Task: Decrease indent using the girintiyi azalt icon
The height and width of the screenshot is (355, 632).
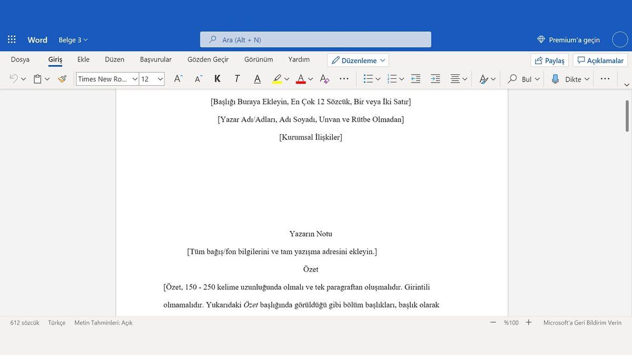Action: pos(416,79)
